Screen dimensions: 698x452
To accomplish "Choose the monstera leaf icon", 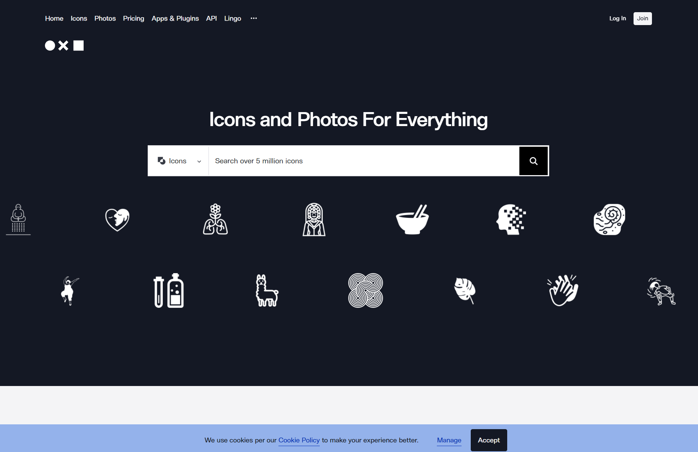I will 465,291.
